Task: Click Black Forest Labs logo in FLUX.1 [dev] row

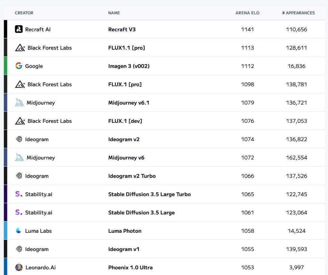Action: coord(20,121)
